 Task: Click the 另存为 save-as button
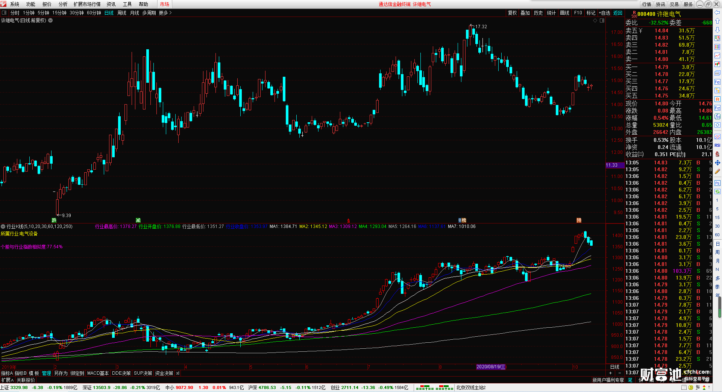coord(61,373)
